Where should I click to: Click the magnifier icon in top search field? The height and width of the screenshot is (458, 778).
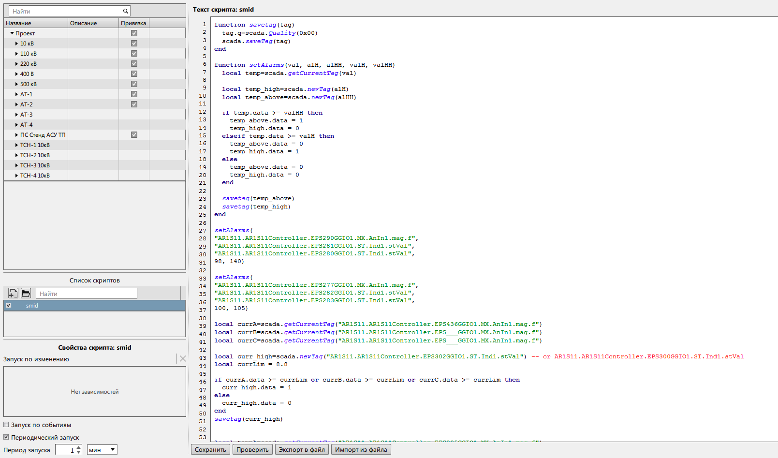click(126, 11)
